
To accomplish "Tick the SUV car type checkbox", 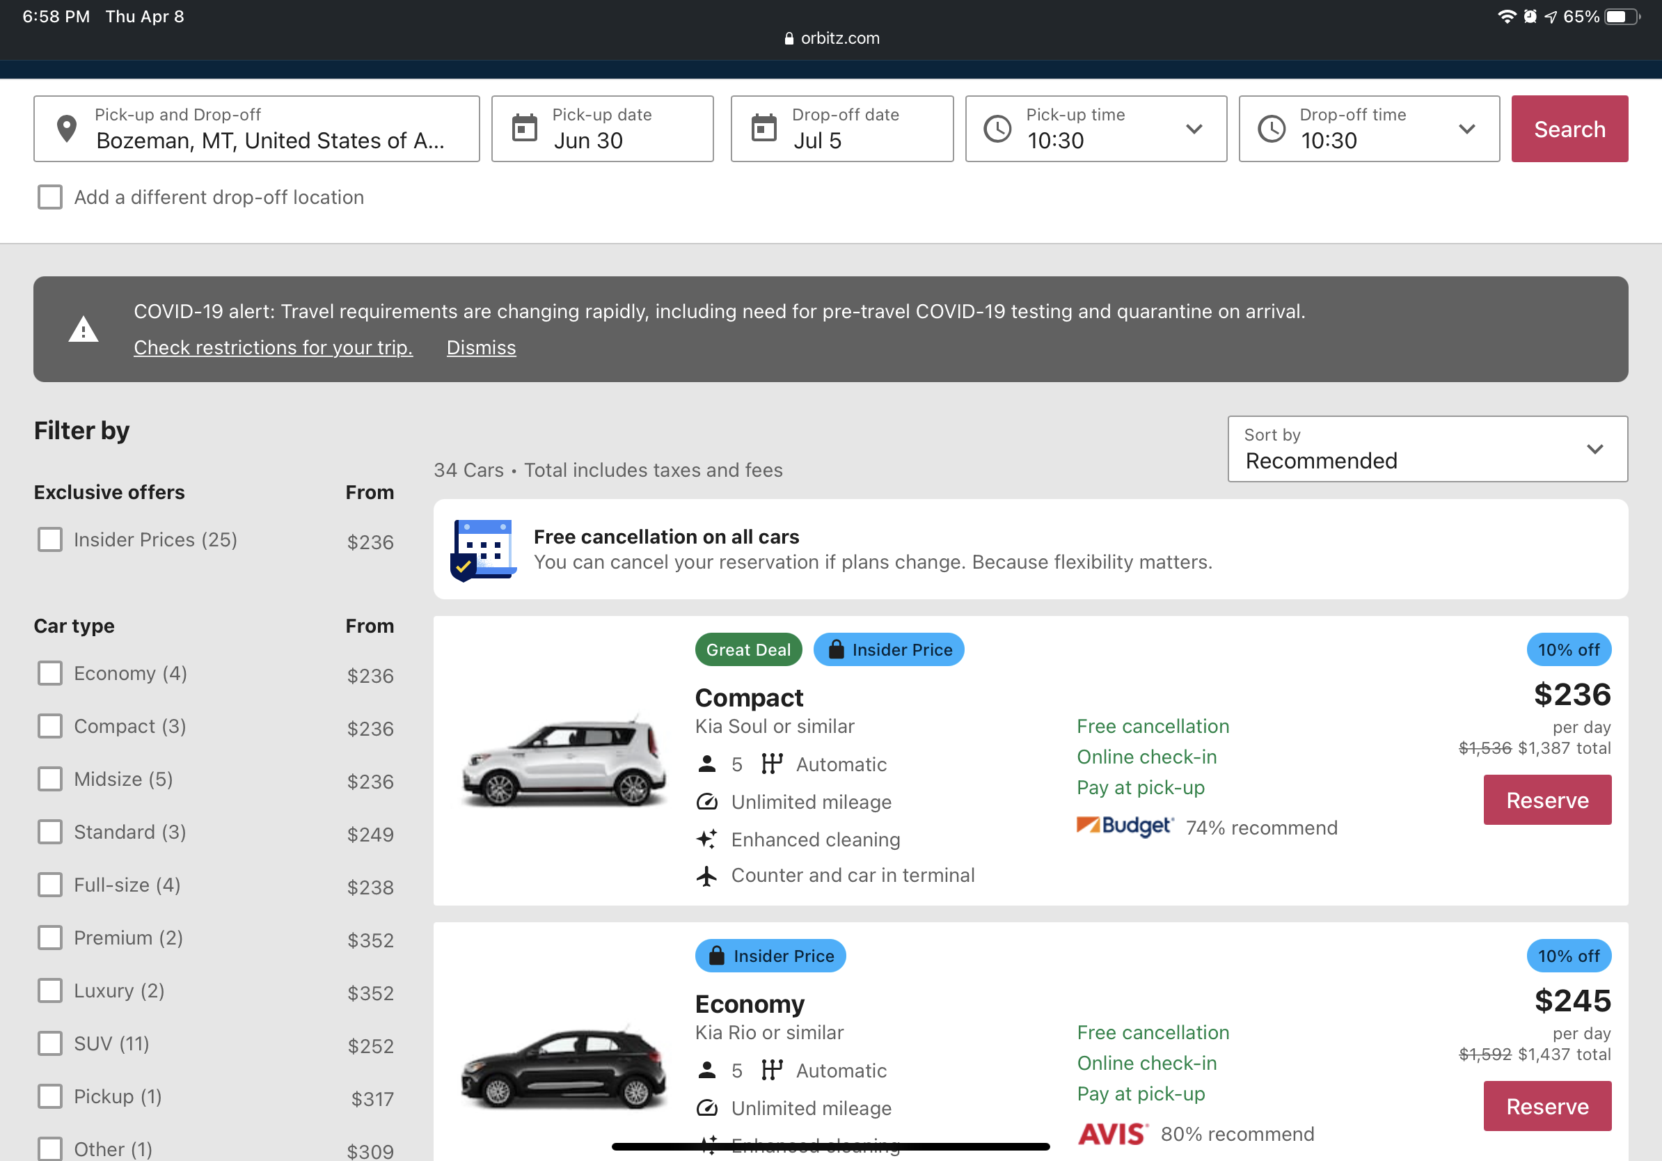I will point(50,1043).
